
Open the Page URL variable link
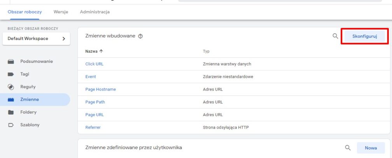[x=94, y=115]
